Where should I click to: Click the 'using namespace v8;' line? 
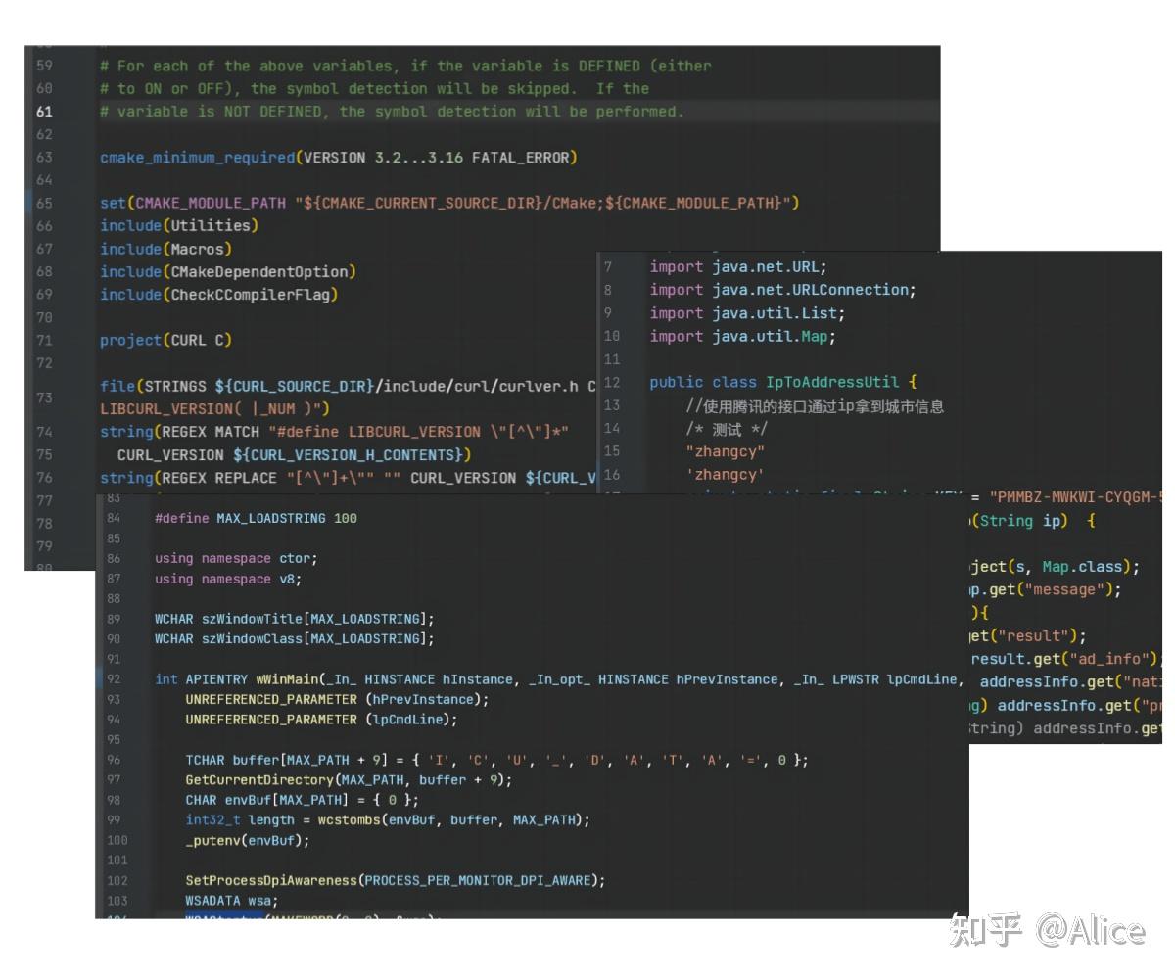coord(228,580)
